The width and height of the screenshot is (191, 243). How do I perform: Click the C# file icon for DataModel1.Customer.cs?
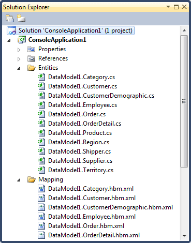click(41, 86)
